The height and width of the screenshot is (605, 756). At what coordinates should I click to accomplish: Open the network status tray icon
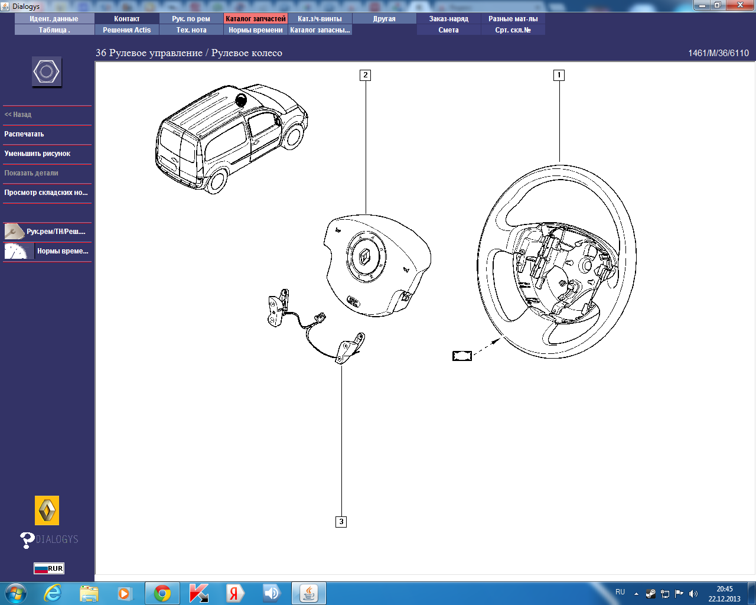665,594
